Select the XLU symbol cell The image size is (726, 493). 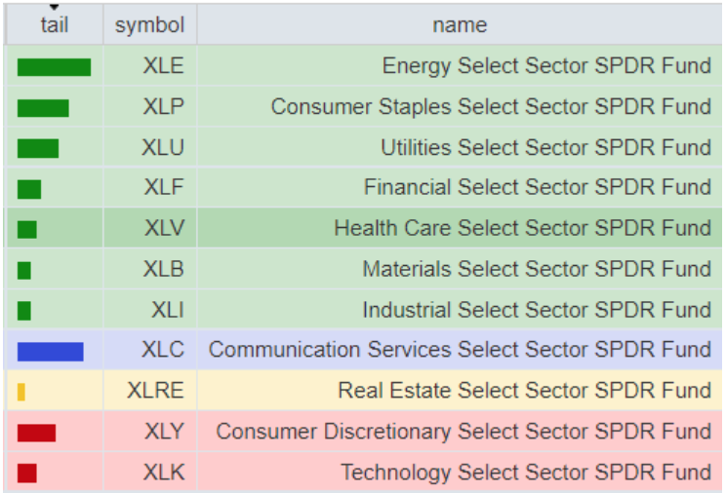tap(163, 148)
